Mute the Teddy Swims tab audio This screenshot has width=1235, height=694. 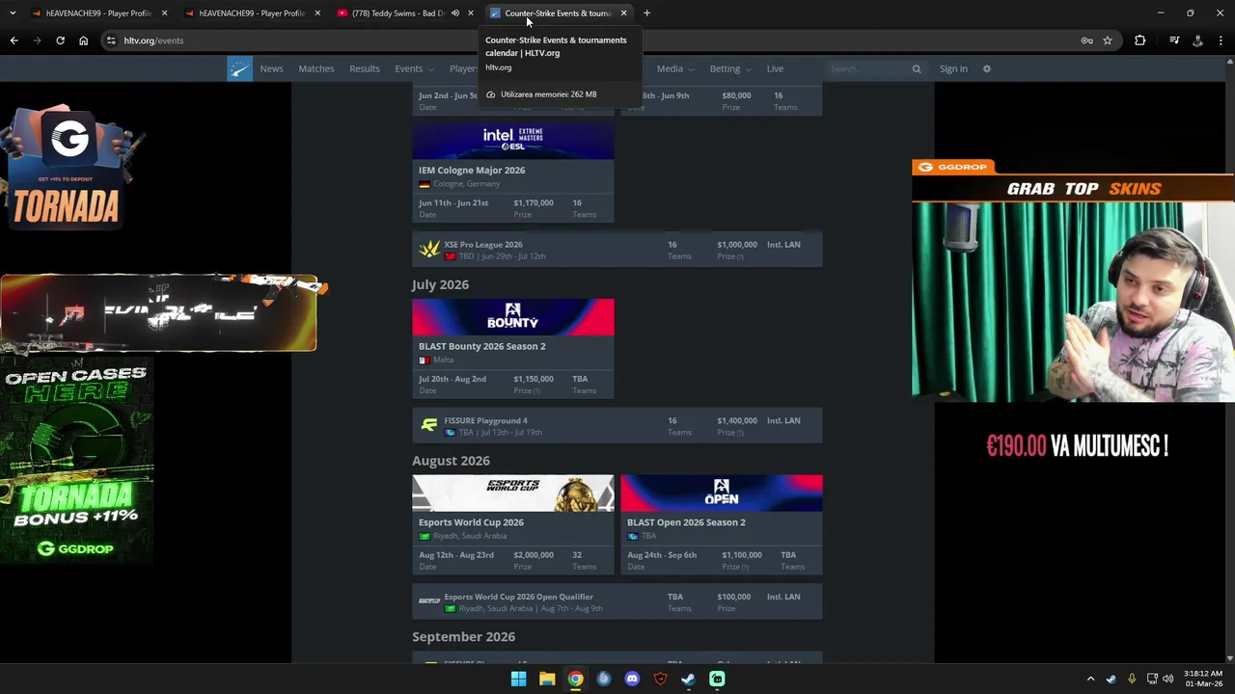(454, 13)
